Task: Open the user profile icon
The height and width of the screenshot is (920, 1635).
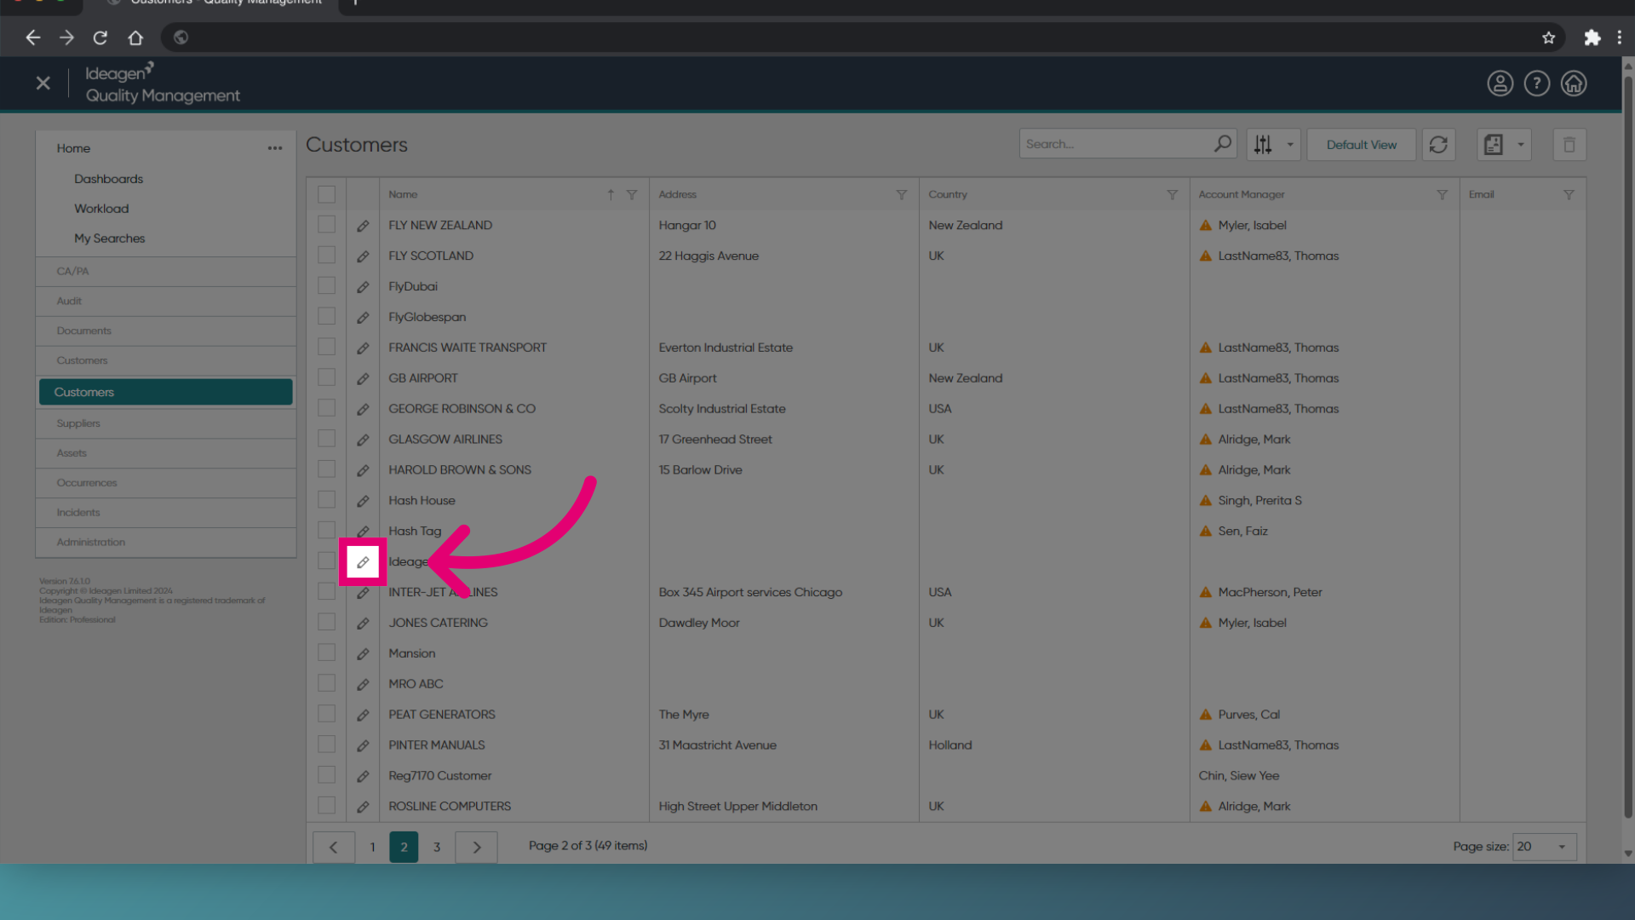Action: click(x=1500, y=83)
